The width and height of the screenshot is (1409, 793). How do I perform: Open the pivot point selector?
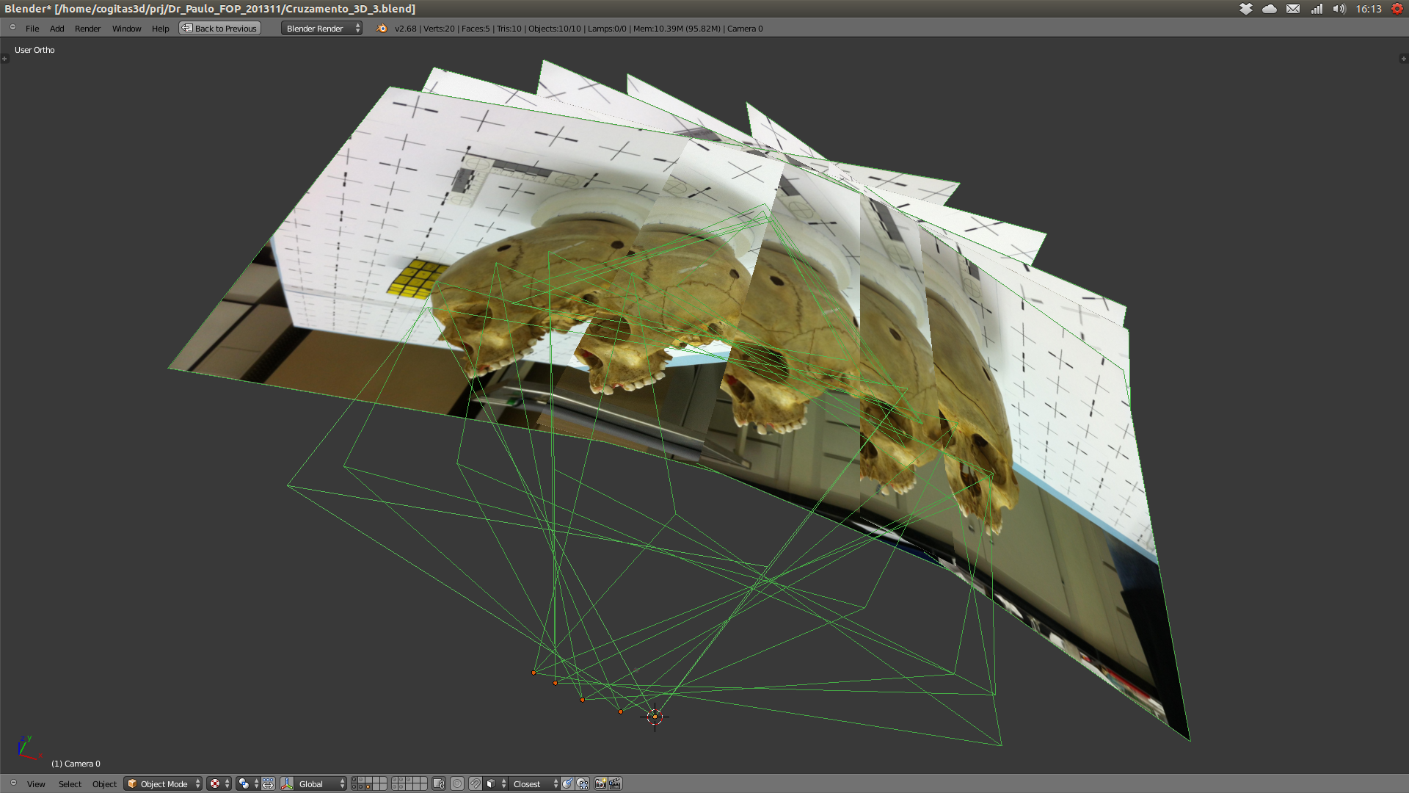tap(248, 783)
